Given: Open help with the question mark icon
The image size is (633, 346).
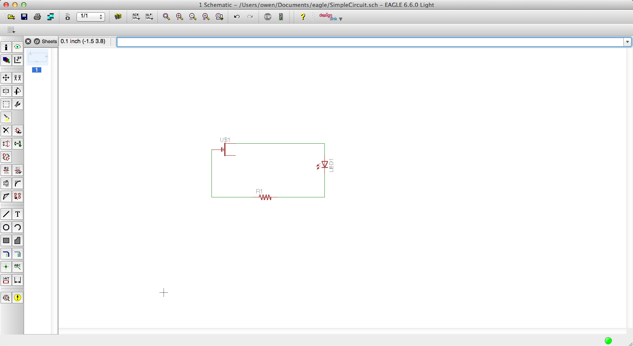Looking at the screenshot, I should point(302,17).
